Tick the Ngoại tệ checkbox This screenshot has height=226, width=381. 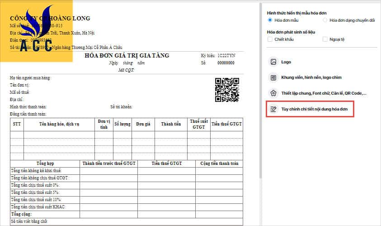(325, 39)
